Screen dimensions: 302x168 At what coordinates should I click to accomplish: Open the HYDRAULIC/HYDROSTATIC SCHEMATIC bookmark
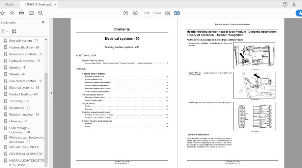tap(27, 163)
